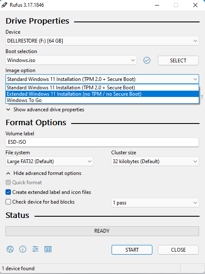The image size is (205, 274).
Task: Click the READY status progress bar
Action: tap(102, 231)
